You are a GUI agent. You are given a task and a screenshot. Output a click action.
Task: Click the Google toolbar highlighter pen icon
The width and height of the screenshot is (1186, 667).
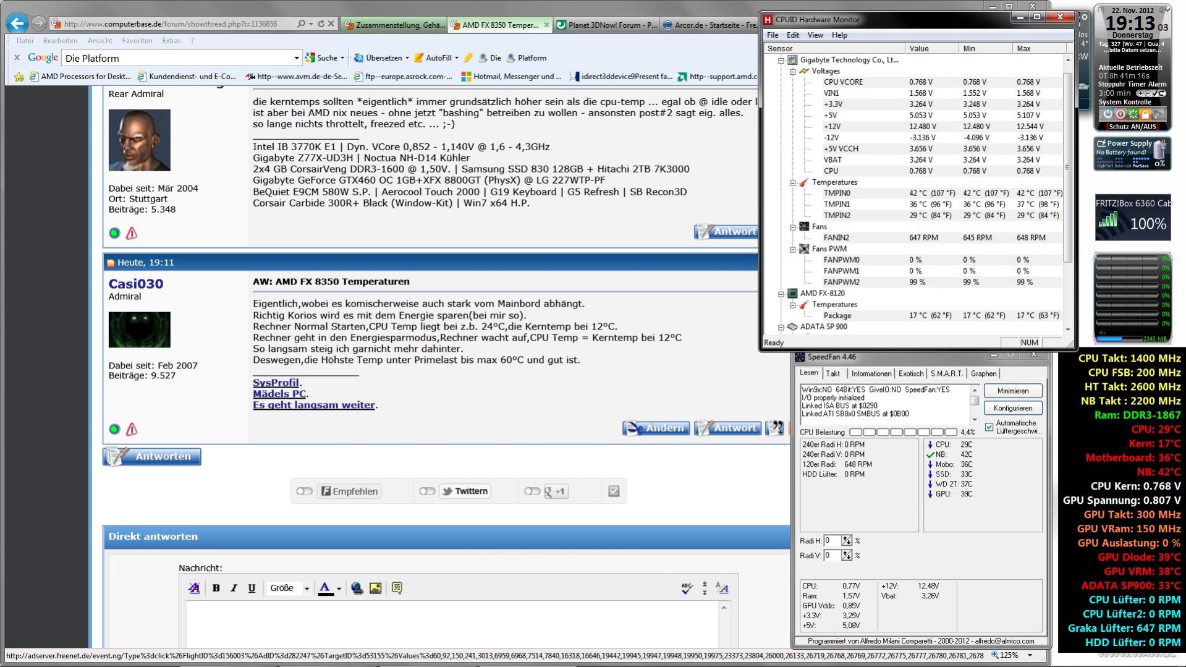pos(468,58)
